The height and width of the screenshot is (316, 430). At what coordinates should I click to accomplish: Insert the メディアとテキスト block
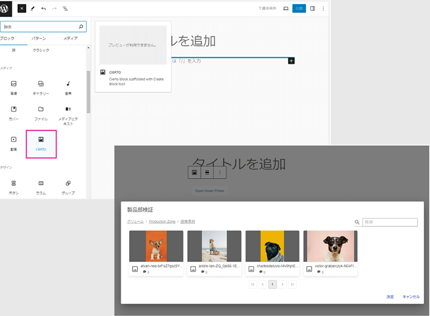[68, 115]
